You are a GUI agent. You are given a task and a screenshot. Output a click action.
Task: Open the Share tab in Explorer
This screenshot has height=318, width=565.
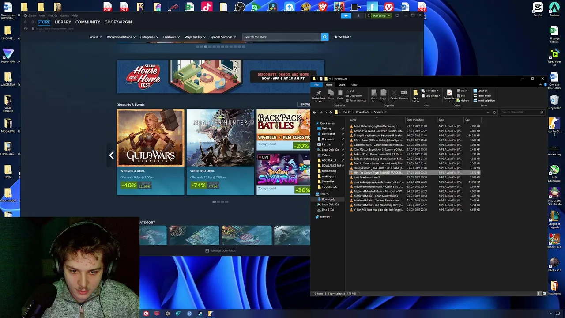pyautogui.click(x=342, y=85)
